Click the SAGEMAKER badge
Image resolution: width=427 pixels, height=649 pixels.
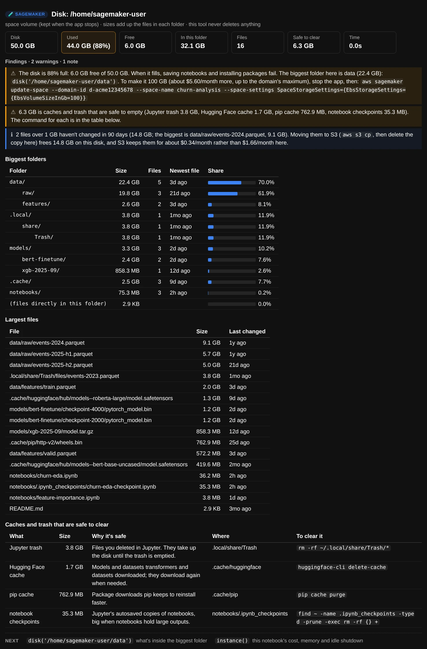coord(26,14)
